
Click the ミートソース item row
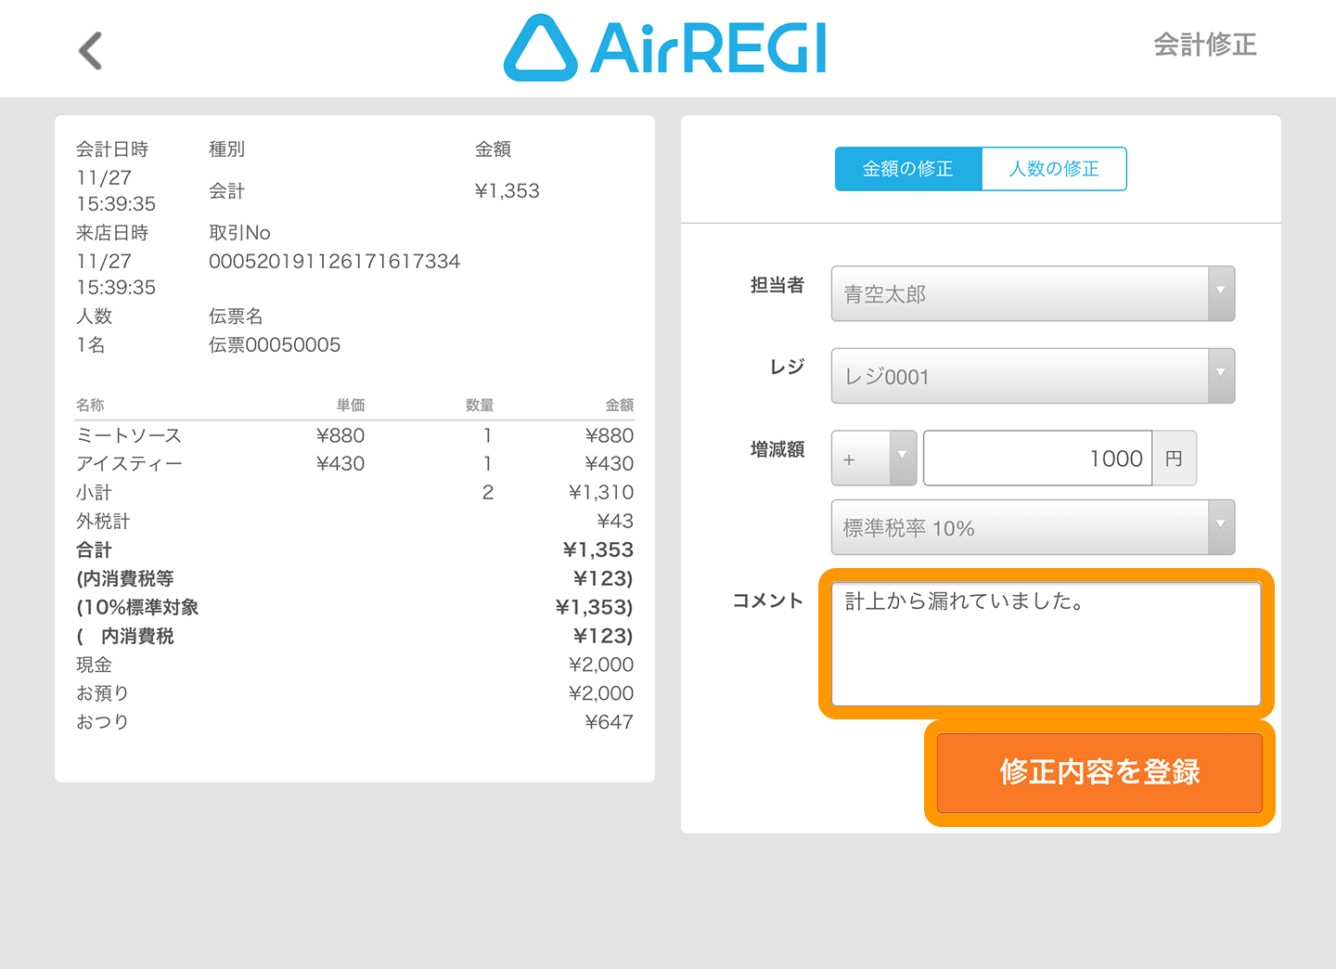354,435
